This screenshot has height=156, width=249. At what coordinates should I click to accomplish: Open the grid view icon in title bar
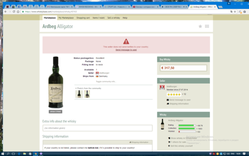coord(207,27)
